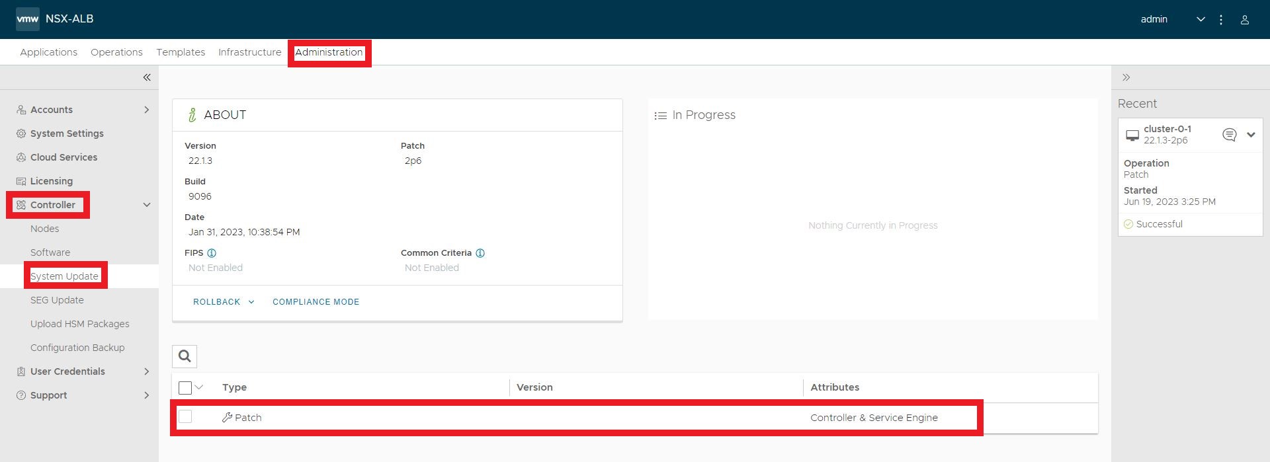Click the cluster-0-1 monitor icon

pyautogui.click(x=1132, y=135)
